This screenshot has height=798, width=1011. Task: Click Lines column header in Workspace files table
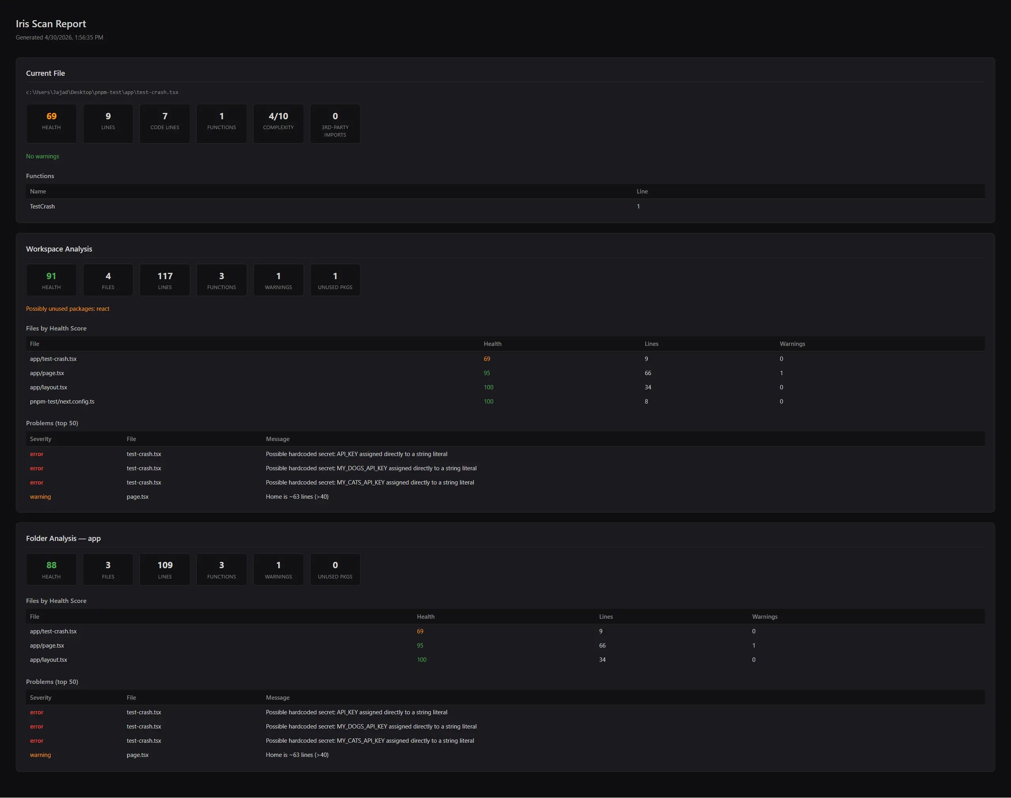point(651,344)
